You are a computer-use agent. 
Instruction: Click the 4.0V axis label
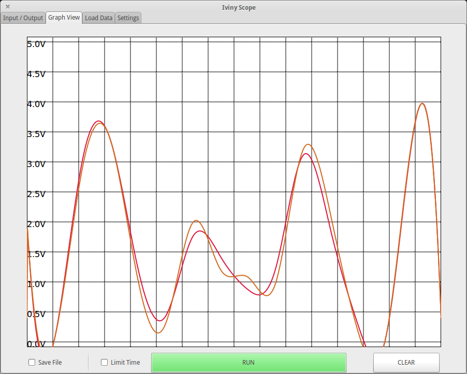36,104
